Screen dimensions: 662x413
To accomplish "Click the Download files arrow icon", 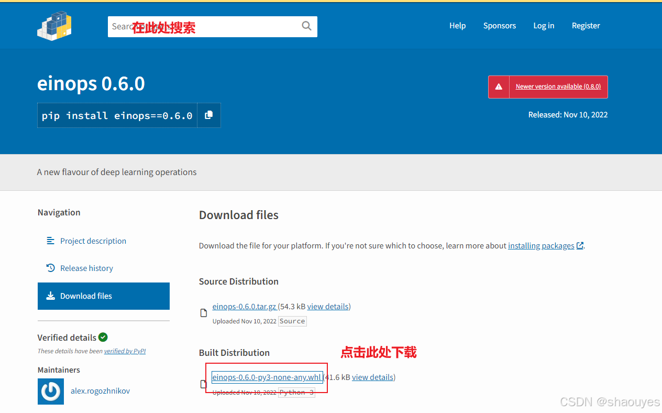I will (x=51, y=296).
